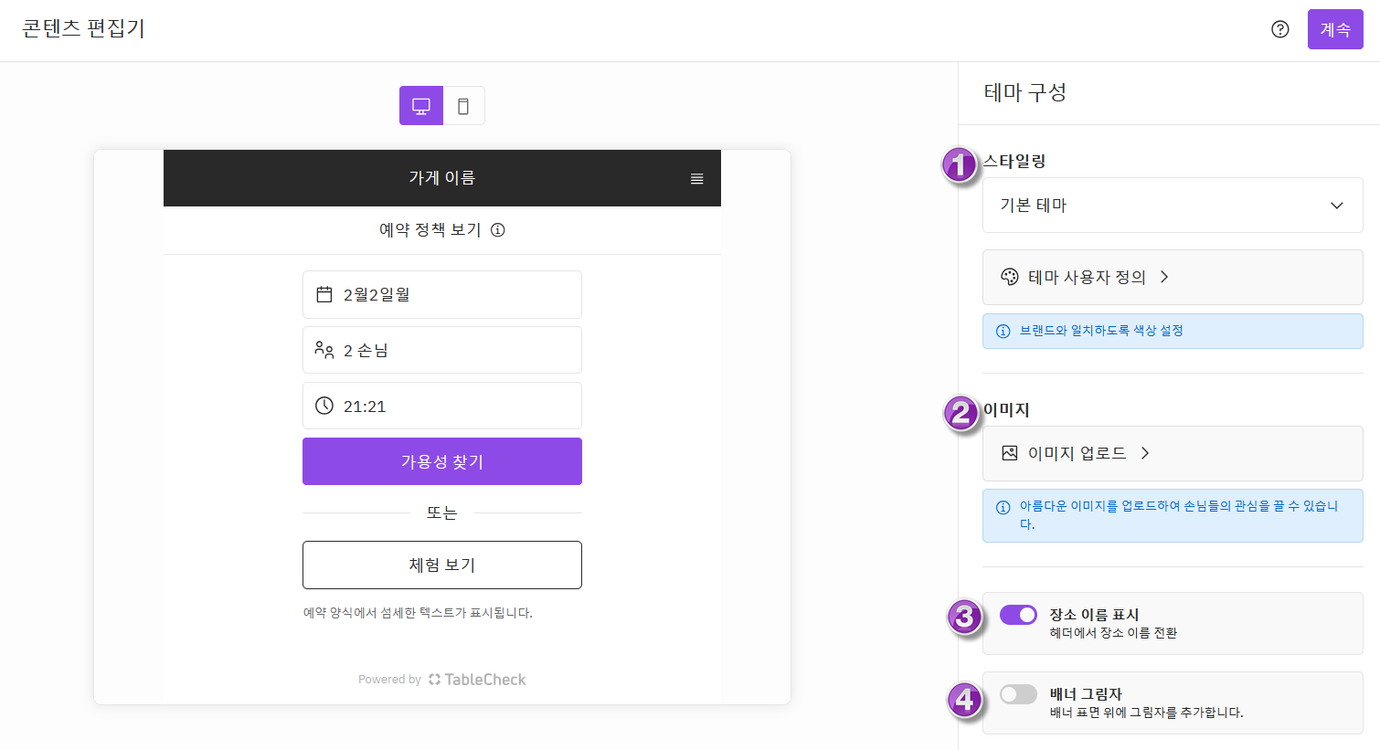Click 헤더에서 장소 이름 전환 description
1380x750 pixels.
pyautogui.click(x=1113, y=633)
